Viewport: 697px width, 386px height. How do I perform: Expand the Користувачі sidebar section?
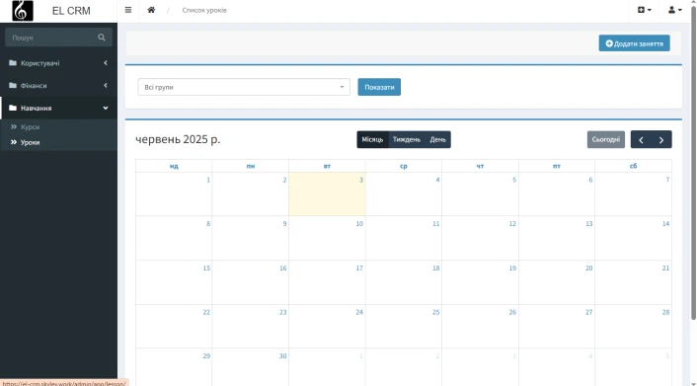[58, 63]
